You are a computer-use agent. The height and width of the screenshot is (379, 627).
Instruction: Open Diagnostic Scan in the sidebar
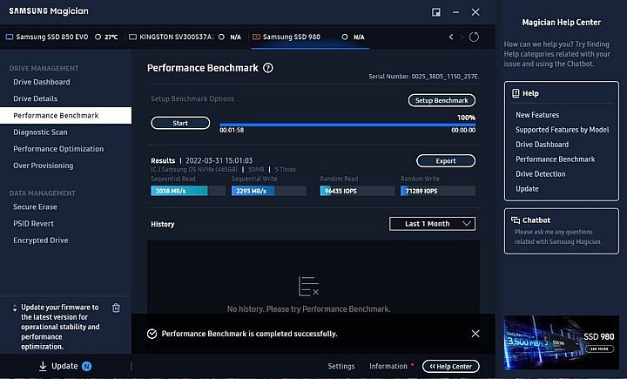tap(40, 132)
